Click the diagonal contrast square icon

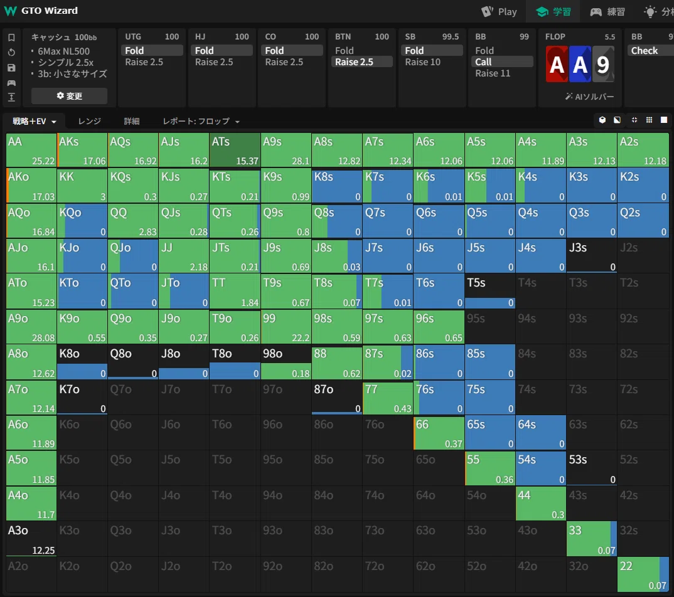click(x=617, y=120)
